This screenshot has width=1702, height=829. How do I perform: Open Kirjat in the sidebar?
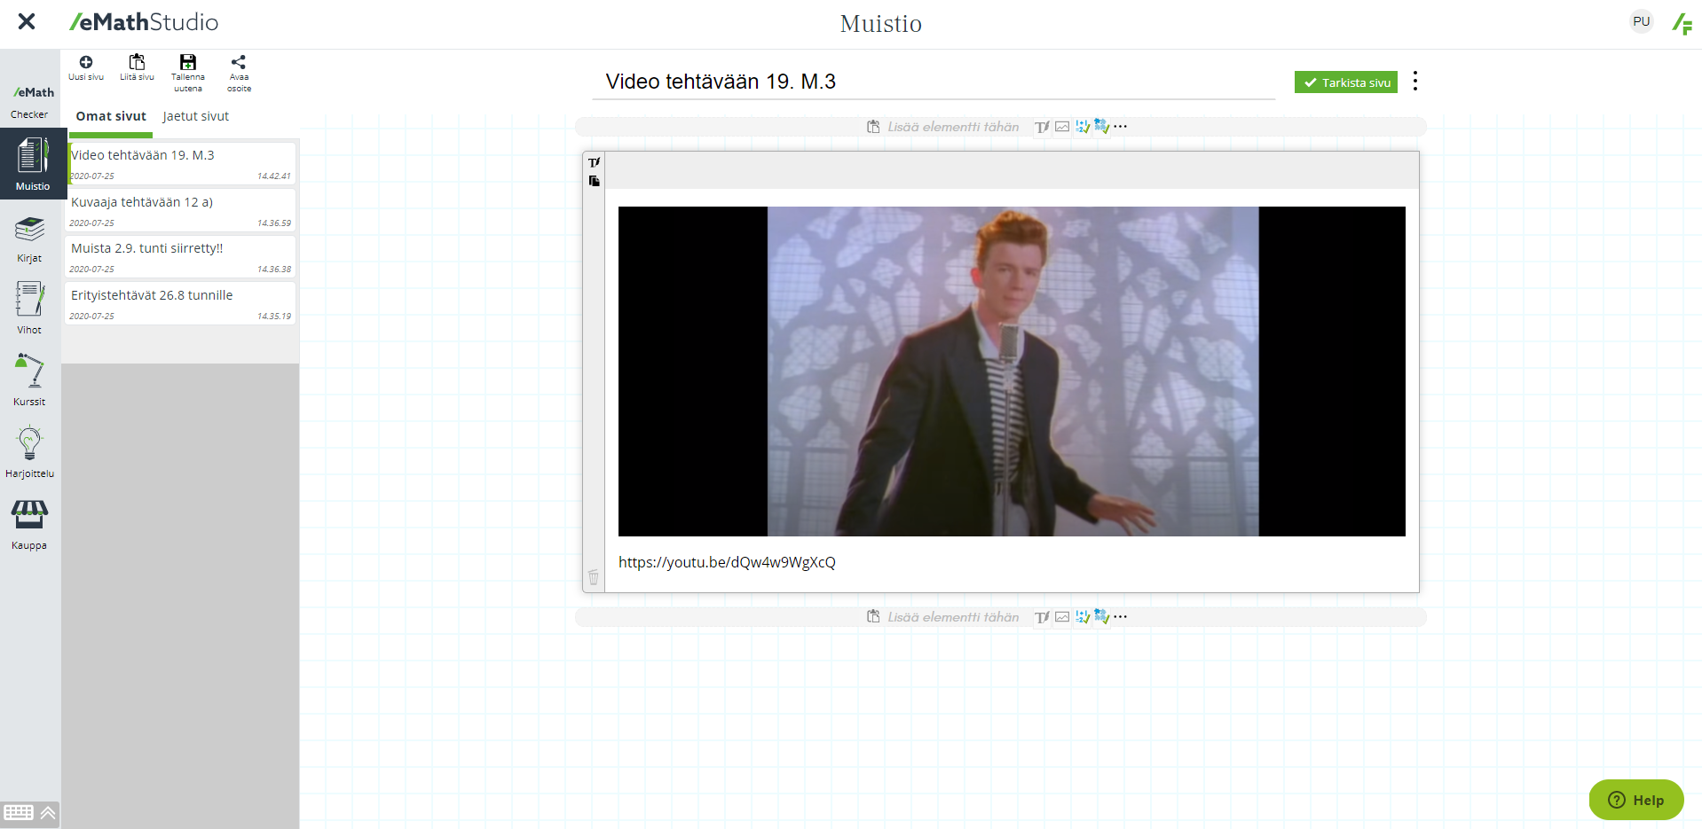pos(29,239)
